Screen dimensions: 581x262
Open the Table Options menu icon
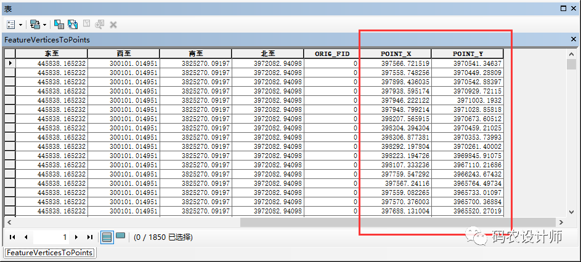[11, 25]
